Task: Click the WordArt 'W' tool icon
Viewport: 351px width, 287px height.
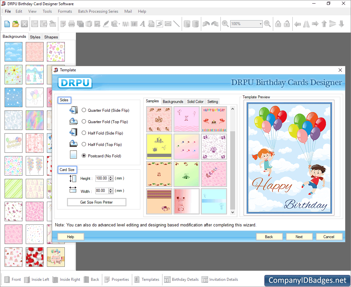Action: [x=126, y=24]
